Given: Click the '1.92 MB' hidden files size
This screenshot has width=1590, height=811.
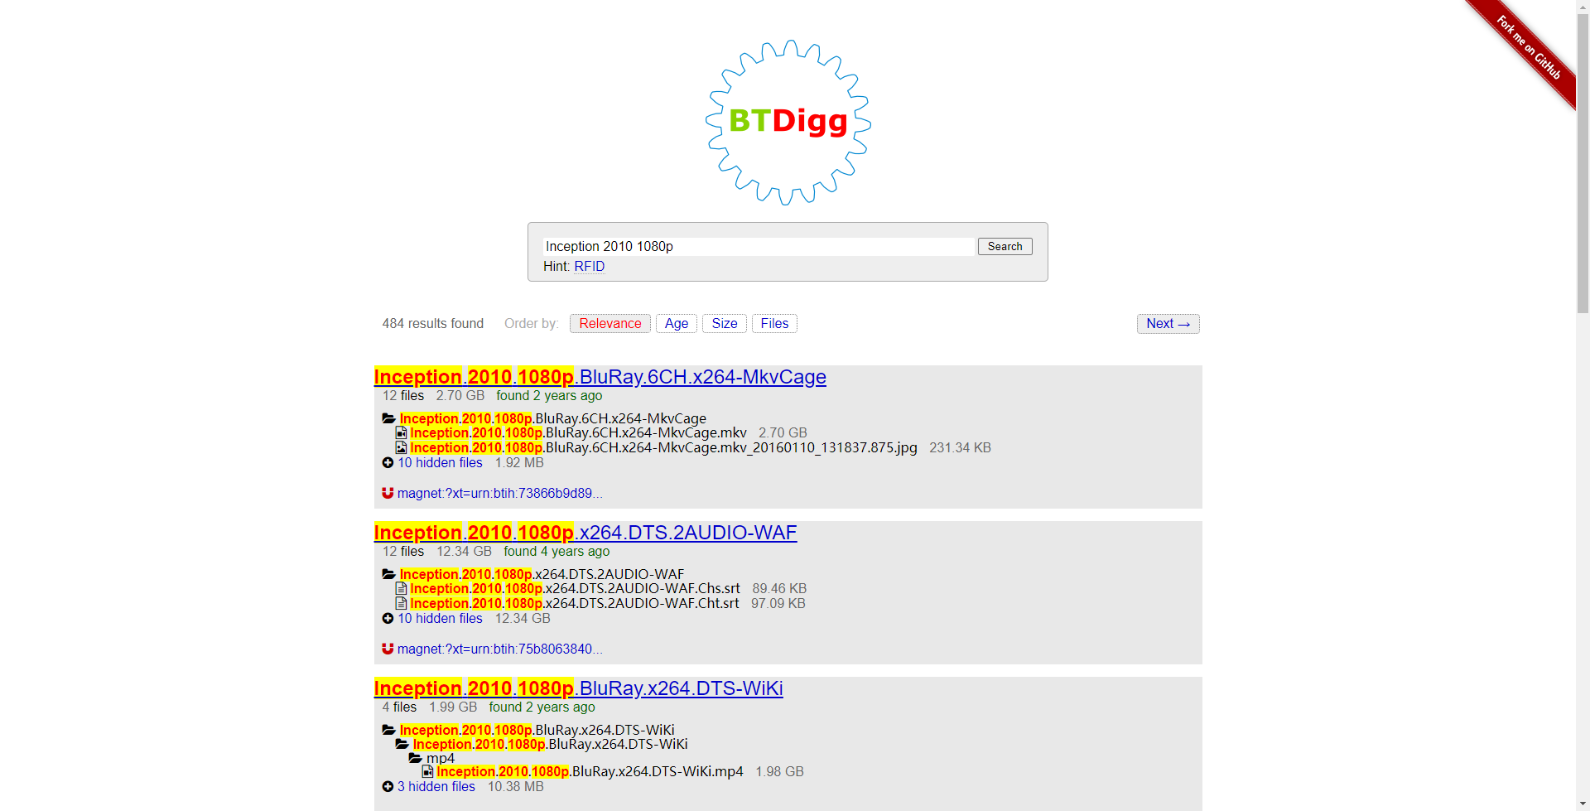Looking at the screenshot, I should coord(519,462).
